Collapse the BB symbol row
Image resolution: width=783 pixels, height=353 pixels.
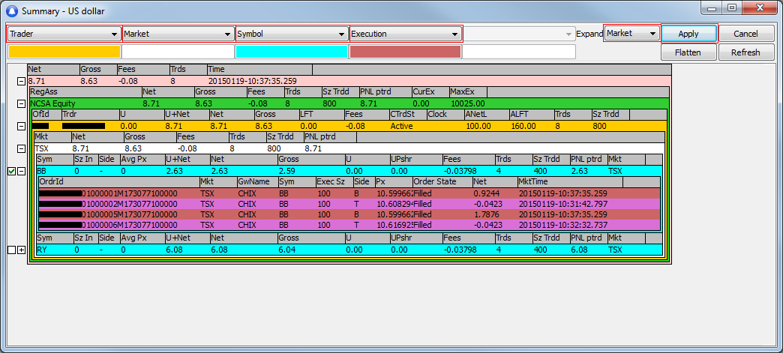click(x=22, y=171)
